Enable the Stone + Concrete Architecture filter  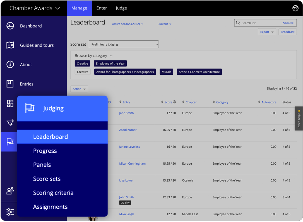pyautogui.click(x=199, y=72)
